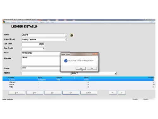Click into the Ope.Credit field
Screen dimensions: 158x119
tap(33, 49)
